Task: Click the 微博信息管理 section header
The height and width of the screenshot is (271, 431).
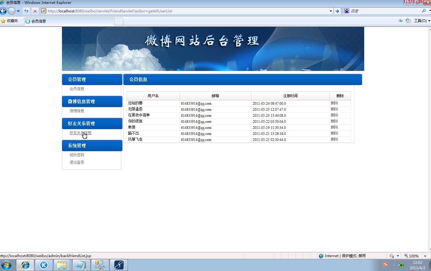Action: pos(92,101)
